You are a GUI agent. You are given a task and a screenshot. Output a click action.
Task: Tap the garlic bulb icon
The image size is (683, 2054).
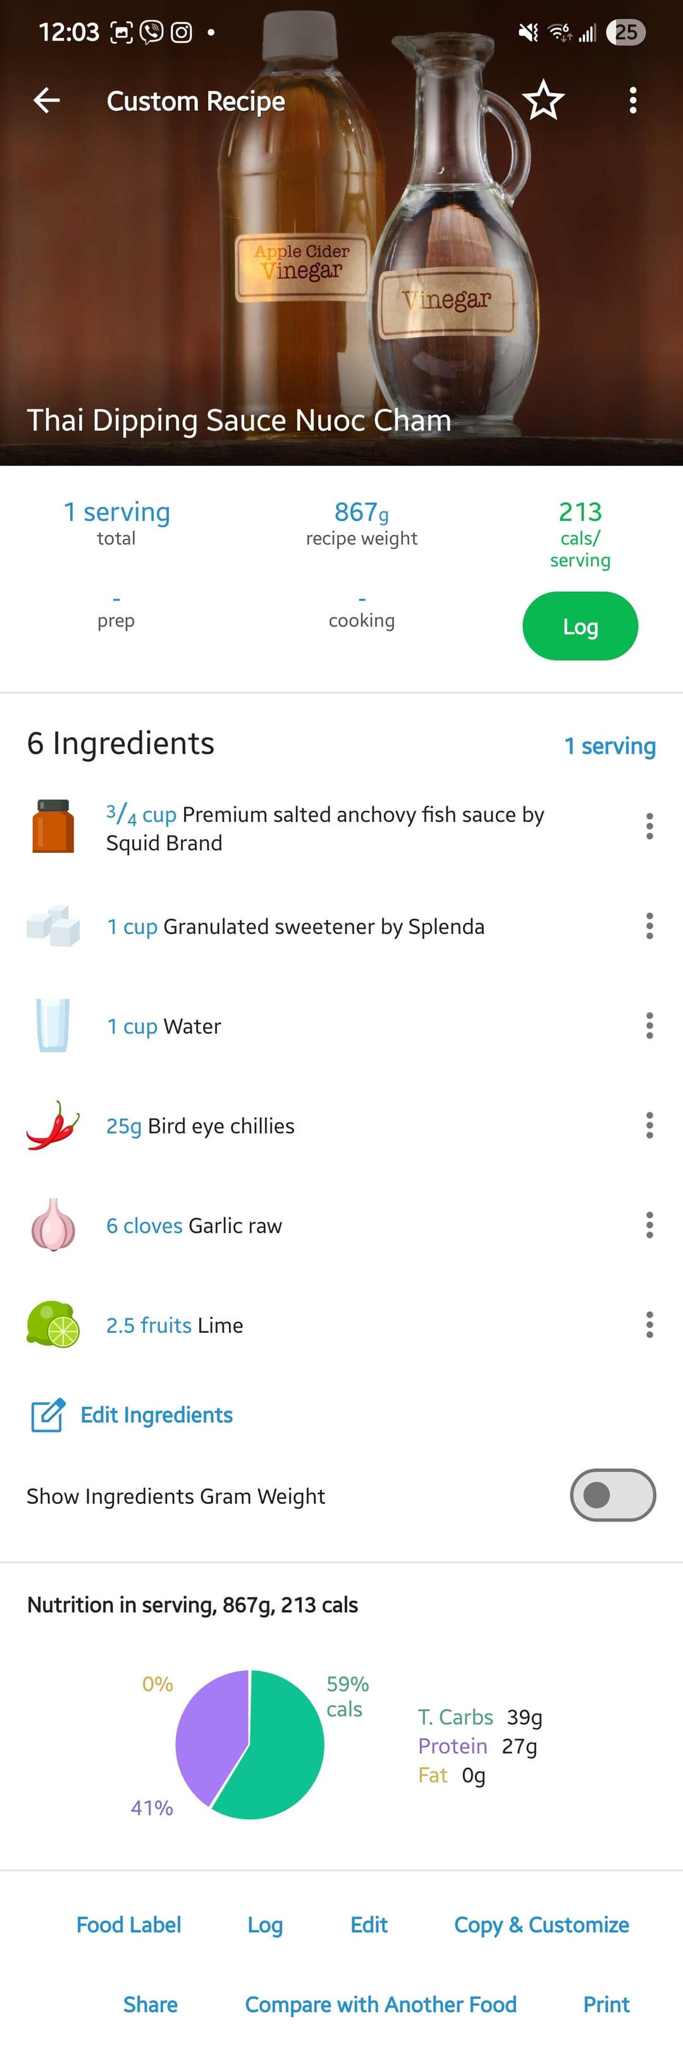point(52,1226)
